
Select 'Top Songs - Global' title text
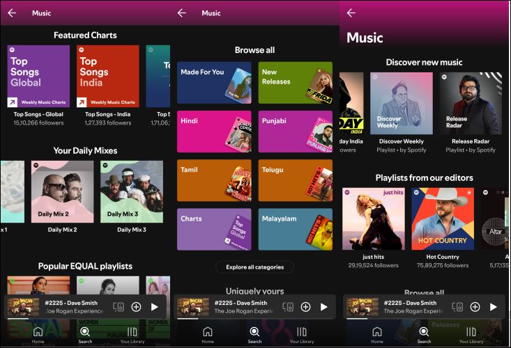point(38,114)
